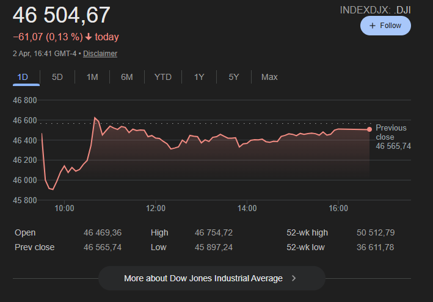Click the timestamp 2 Apr, 16:41 GMT-4
This screenshot has height=302, width=433.
(x=45, y=54)
